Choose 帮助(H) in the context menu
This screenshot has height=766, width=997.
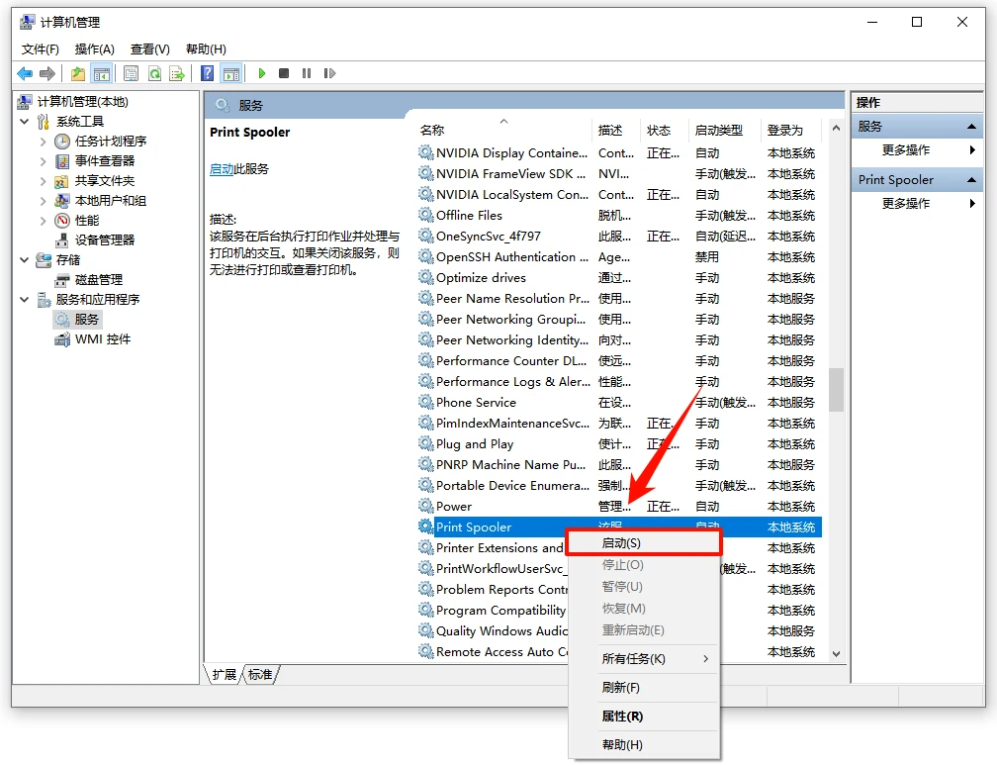[x=644, y=745]
